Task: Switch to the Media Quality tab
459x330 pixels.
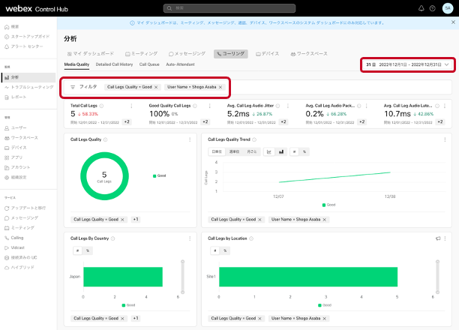Action: tap(76, 64)
